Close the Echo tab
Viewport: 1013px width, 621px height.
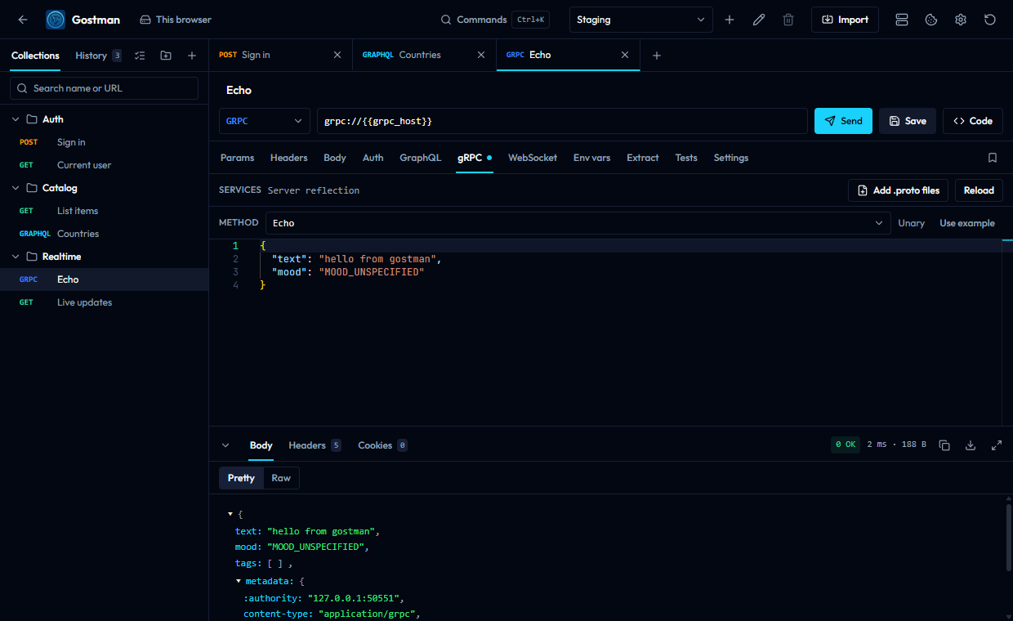point(625,55)
